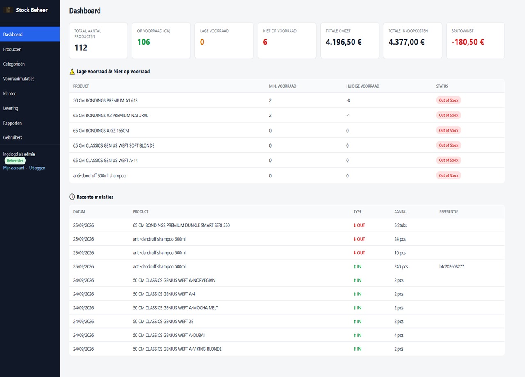Click the Lage voorraad stat card

point(224,41)
